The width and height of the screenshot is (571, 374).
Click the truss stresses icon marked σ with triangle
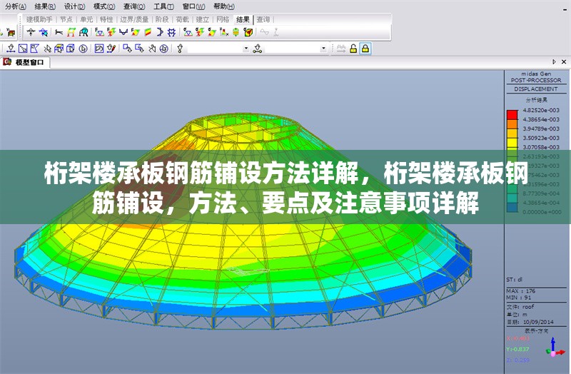[x=188, y=32]
